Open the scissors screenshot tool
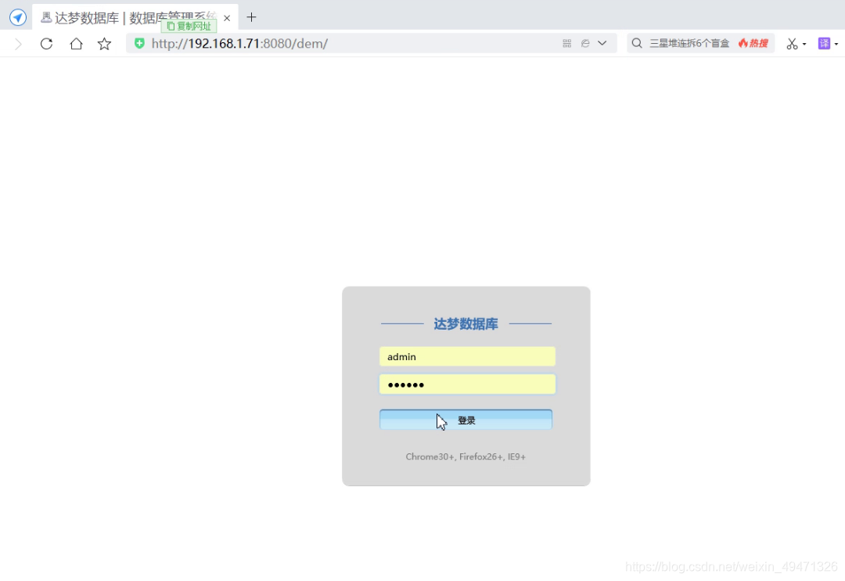The width and height of the screenshot is (845, 581). point(792,44)
